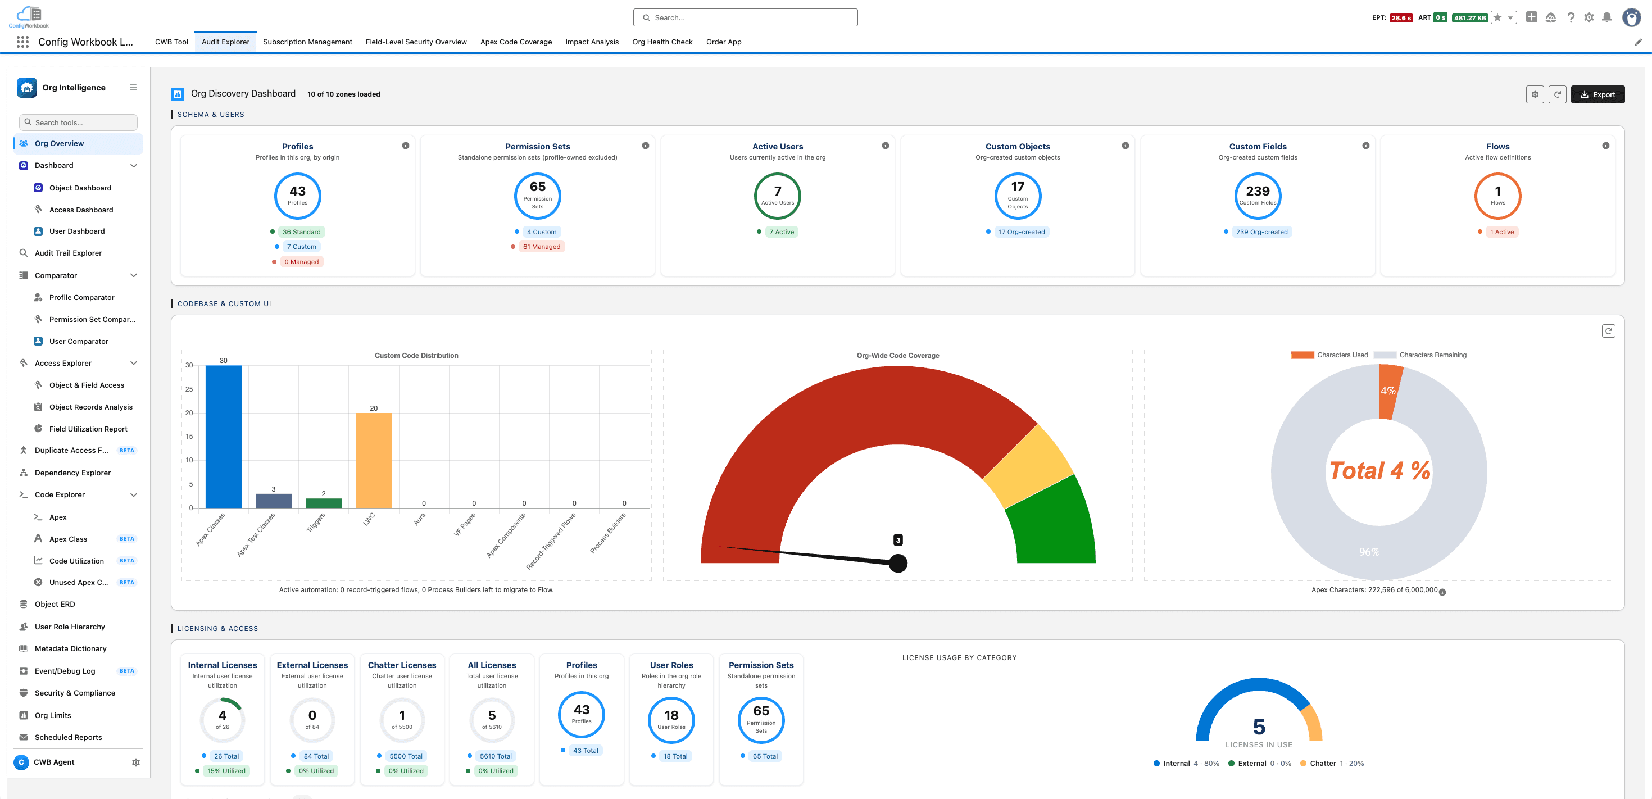Screen dimensions: 1652x799
Task: Open CWB Agent settings gear
Action: 136,762
